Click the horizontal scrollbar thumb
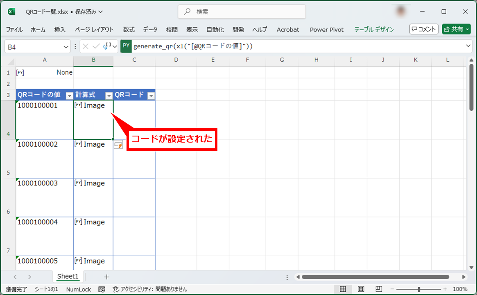Image resolution: width=477 pixels, height=295 pixels. (x=375, y=277)
